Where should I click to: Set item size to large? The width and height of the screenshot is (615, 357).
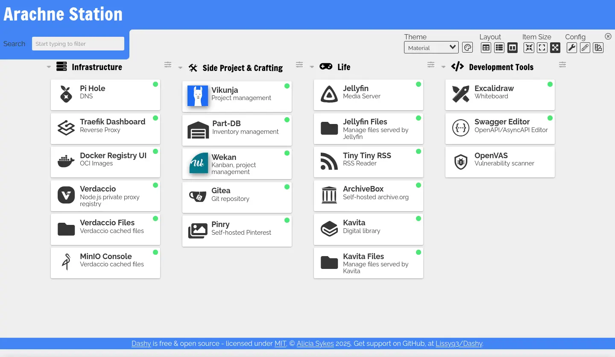(555, 47)
